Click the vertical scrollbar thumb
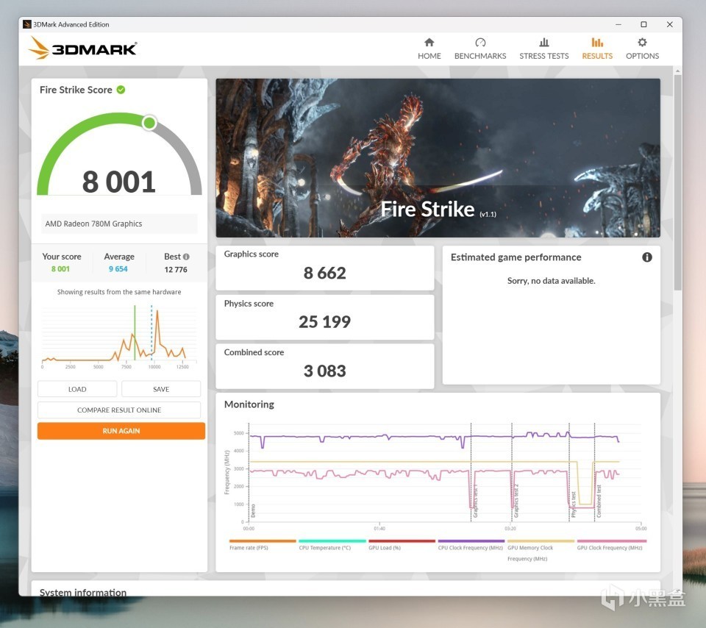 [677, 182]
